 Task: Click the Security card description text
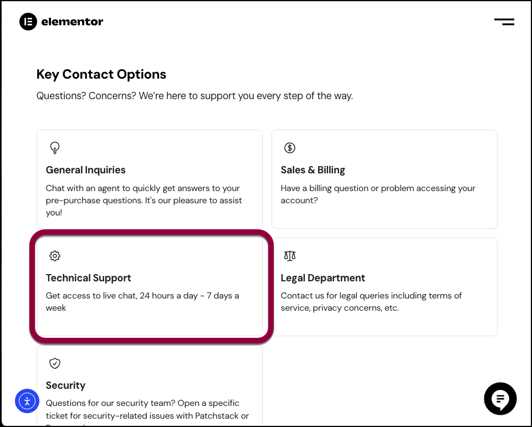coord(147,409)
